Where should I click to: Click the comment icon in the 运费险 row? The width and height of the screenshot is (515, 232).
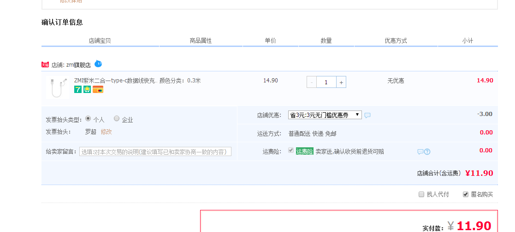420,151
